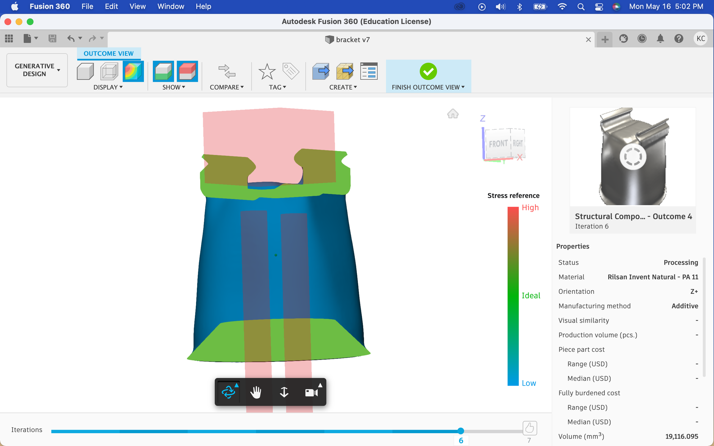Click the Undo button in the toolbar

pos(71,38)
